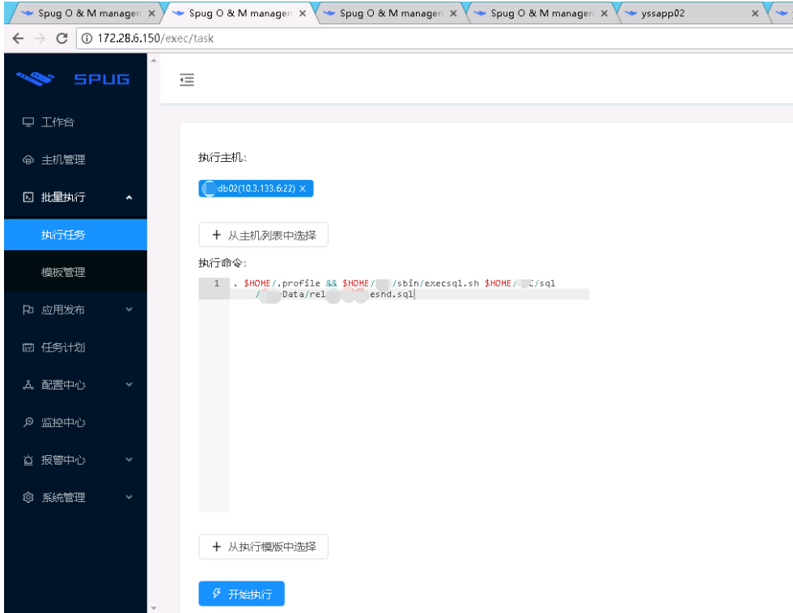Click the 工作台 monitor icon
Viewport: 793px width, 613px height.
click(28, 122)
